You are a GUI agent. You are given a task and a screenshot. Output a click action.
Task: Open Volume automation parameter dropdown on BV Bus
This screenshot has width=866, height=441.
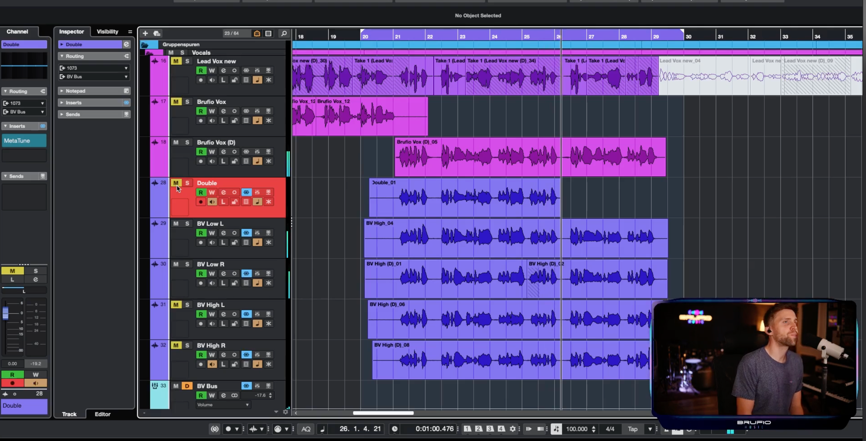(x=223, y=405)
